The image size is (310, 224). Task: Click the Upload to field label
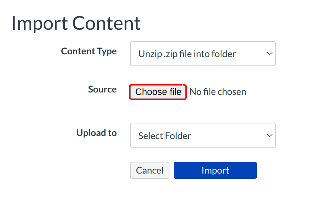[x=96, y=133]
